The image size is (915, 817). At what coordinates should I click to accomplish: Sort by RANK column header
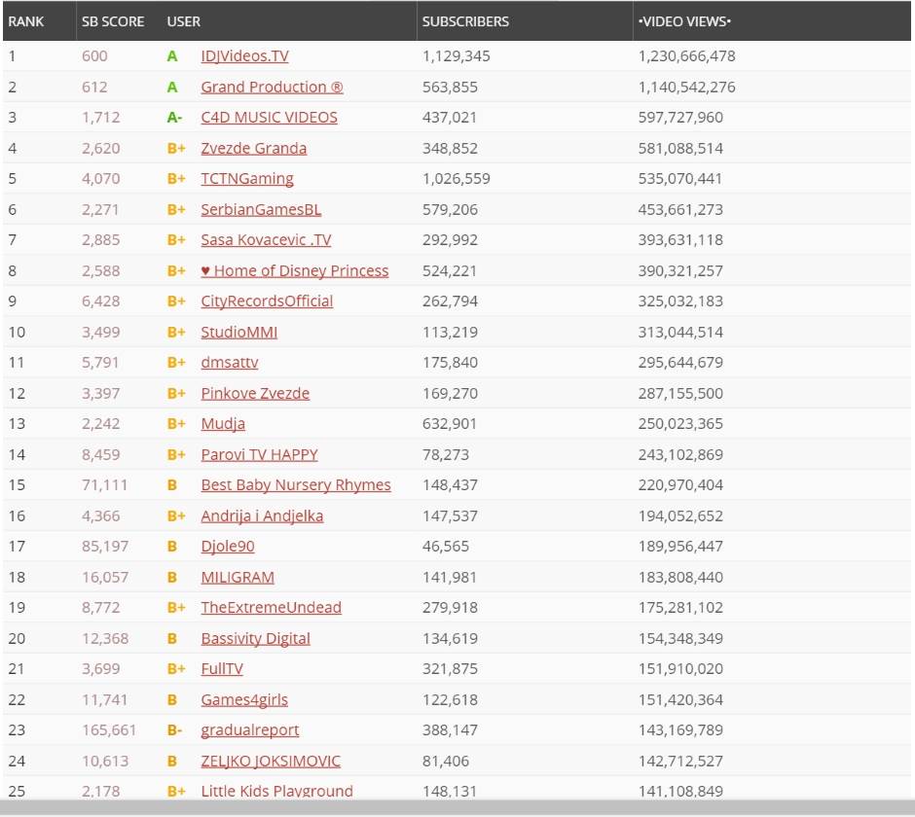tap(27, 20)
